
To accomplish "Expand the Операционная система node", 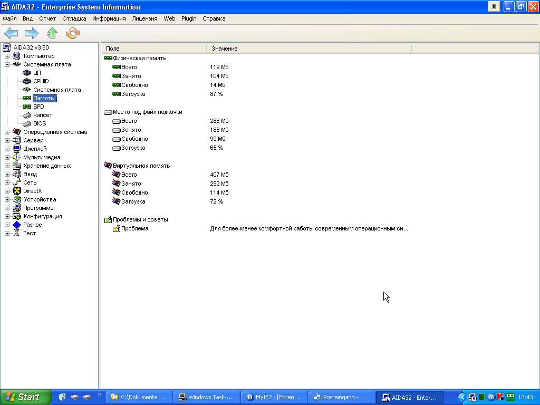I will pyautogui.click(x=7, y=132).
